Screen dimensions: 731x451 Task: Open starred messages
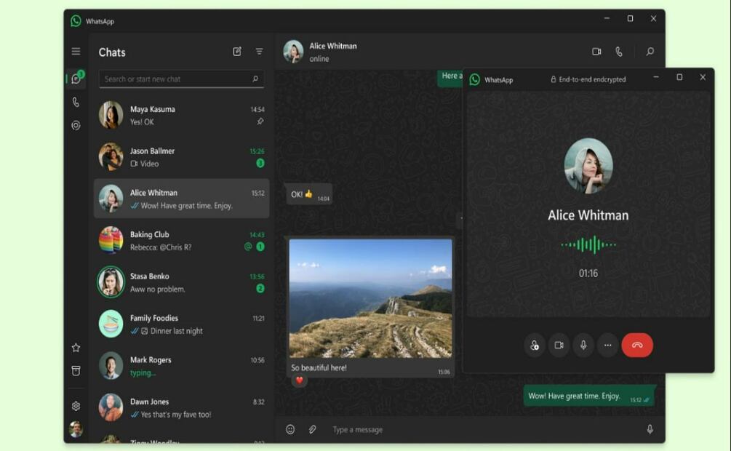(76, 348)
